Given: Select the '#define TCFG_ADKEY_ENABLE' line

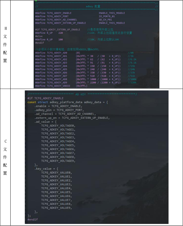Looking at the screenshot, I should pos(80,13).
